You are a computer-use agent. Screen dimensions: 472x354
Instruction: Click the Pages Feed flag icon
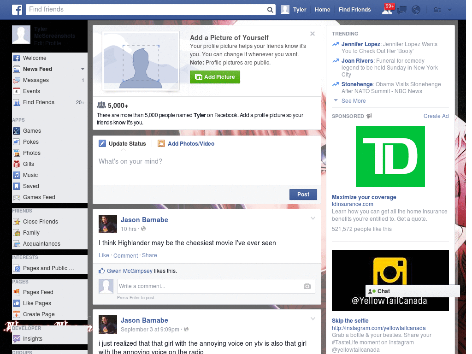[x=17, y=292]
